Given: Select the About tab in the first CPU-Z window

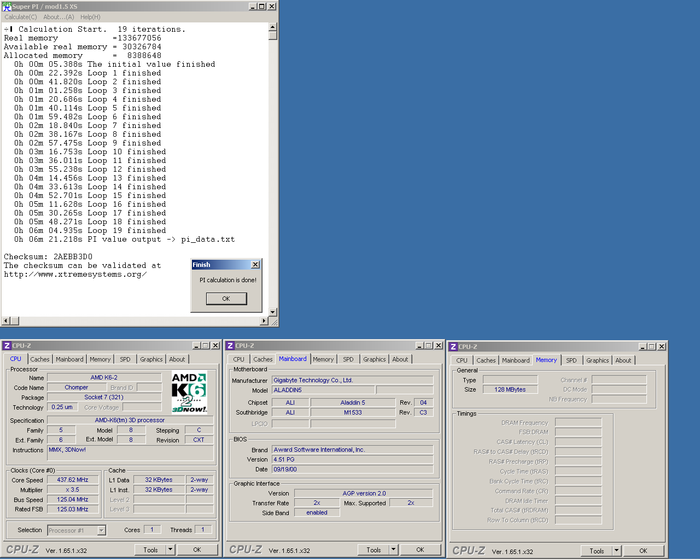Looking at the screenshot, I should [x=177, y=359].
